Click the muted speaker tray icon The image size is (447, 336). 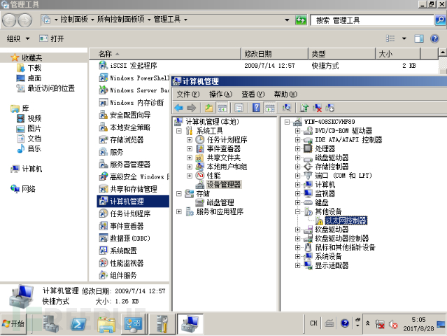point(393,324)
